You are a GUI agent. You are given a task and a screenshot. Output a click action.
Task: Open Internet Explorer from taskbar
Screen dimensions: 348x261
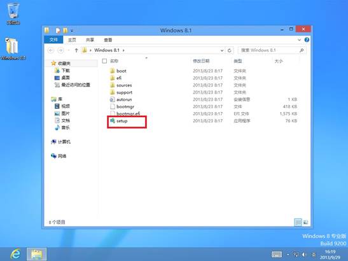(x=16, y=253)
